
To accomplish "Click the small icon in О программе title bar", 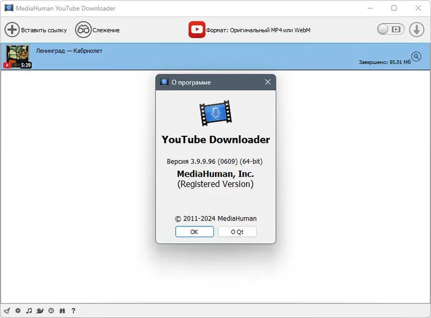I will click(x=164, y=82).
